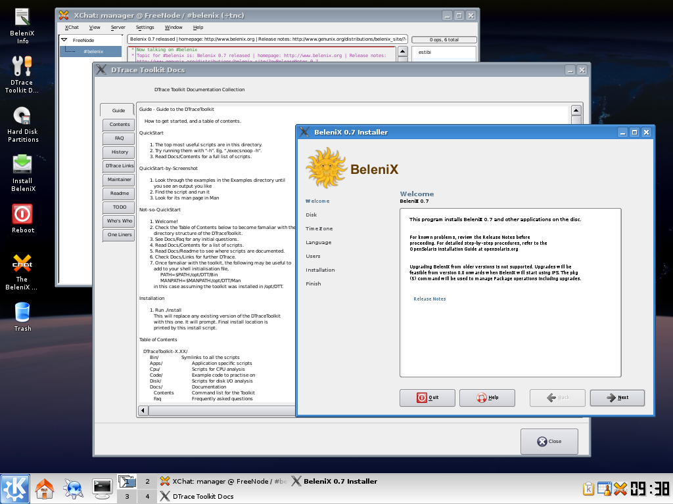Select TimeZone step in installer sidebar
673x504 pixels.
[319, 228]
